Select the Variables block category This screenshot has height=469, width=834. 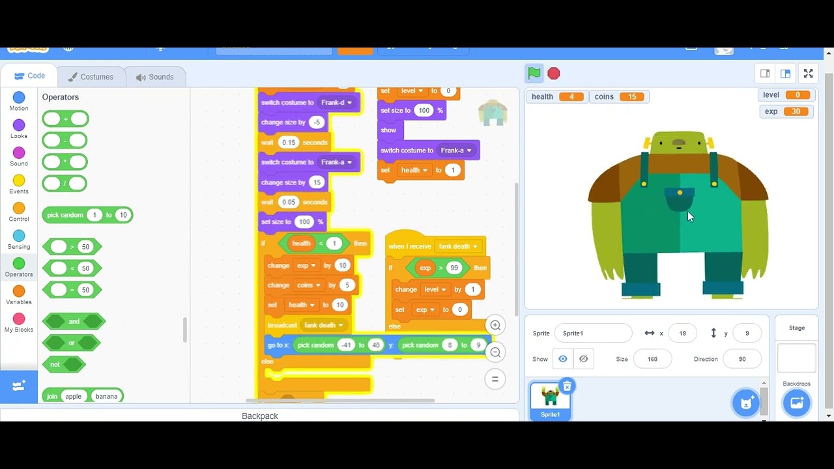[x=19, y=296]
